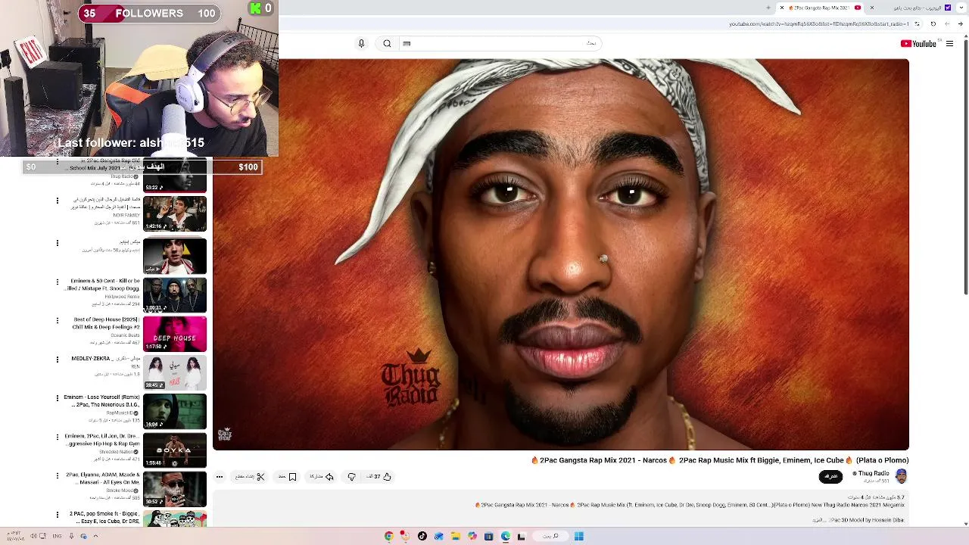
Task: Click the 2Pac video player area
Action: [x=561, y=254]
